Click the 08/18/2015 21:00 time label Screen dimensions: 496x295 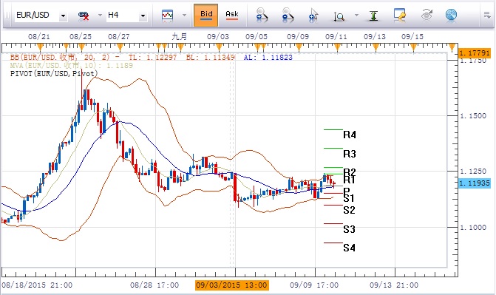(x=37, y=285)
